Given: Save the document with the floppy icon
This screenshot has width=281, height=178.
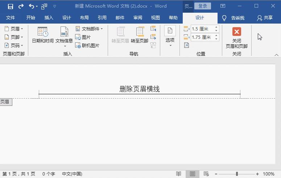Looking at the screenshot, I should pos(11,7).
